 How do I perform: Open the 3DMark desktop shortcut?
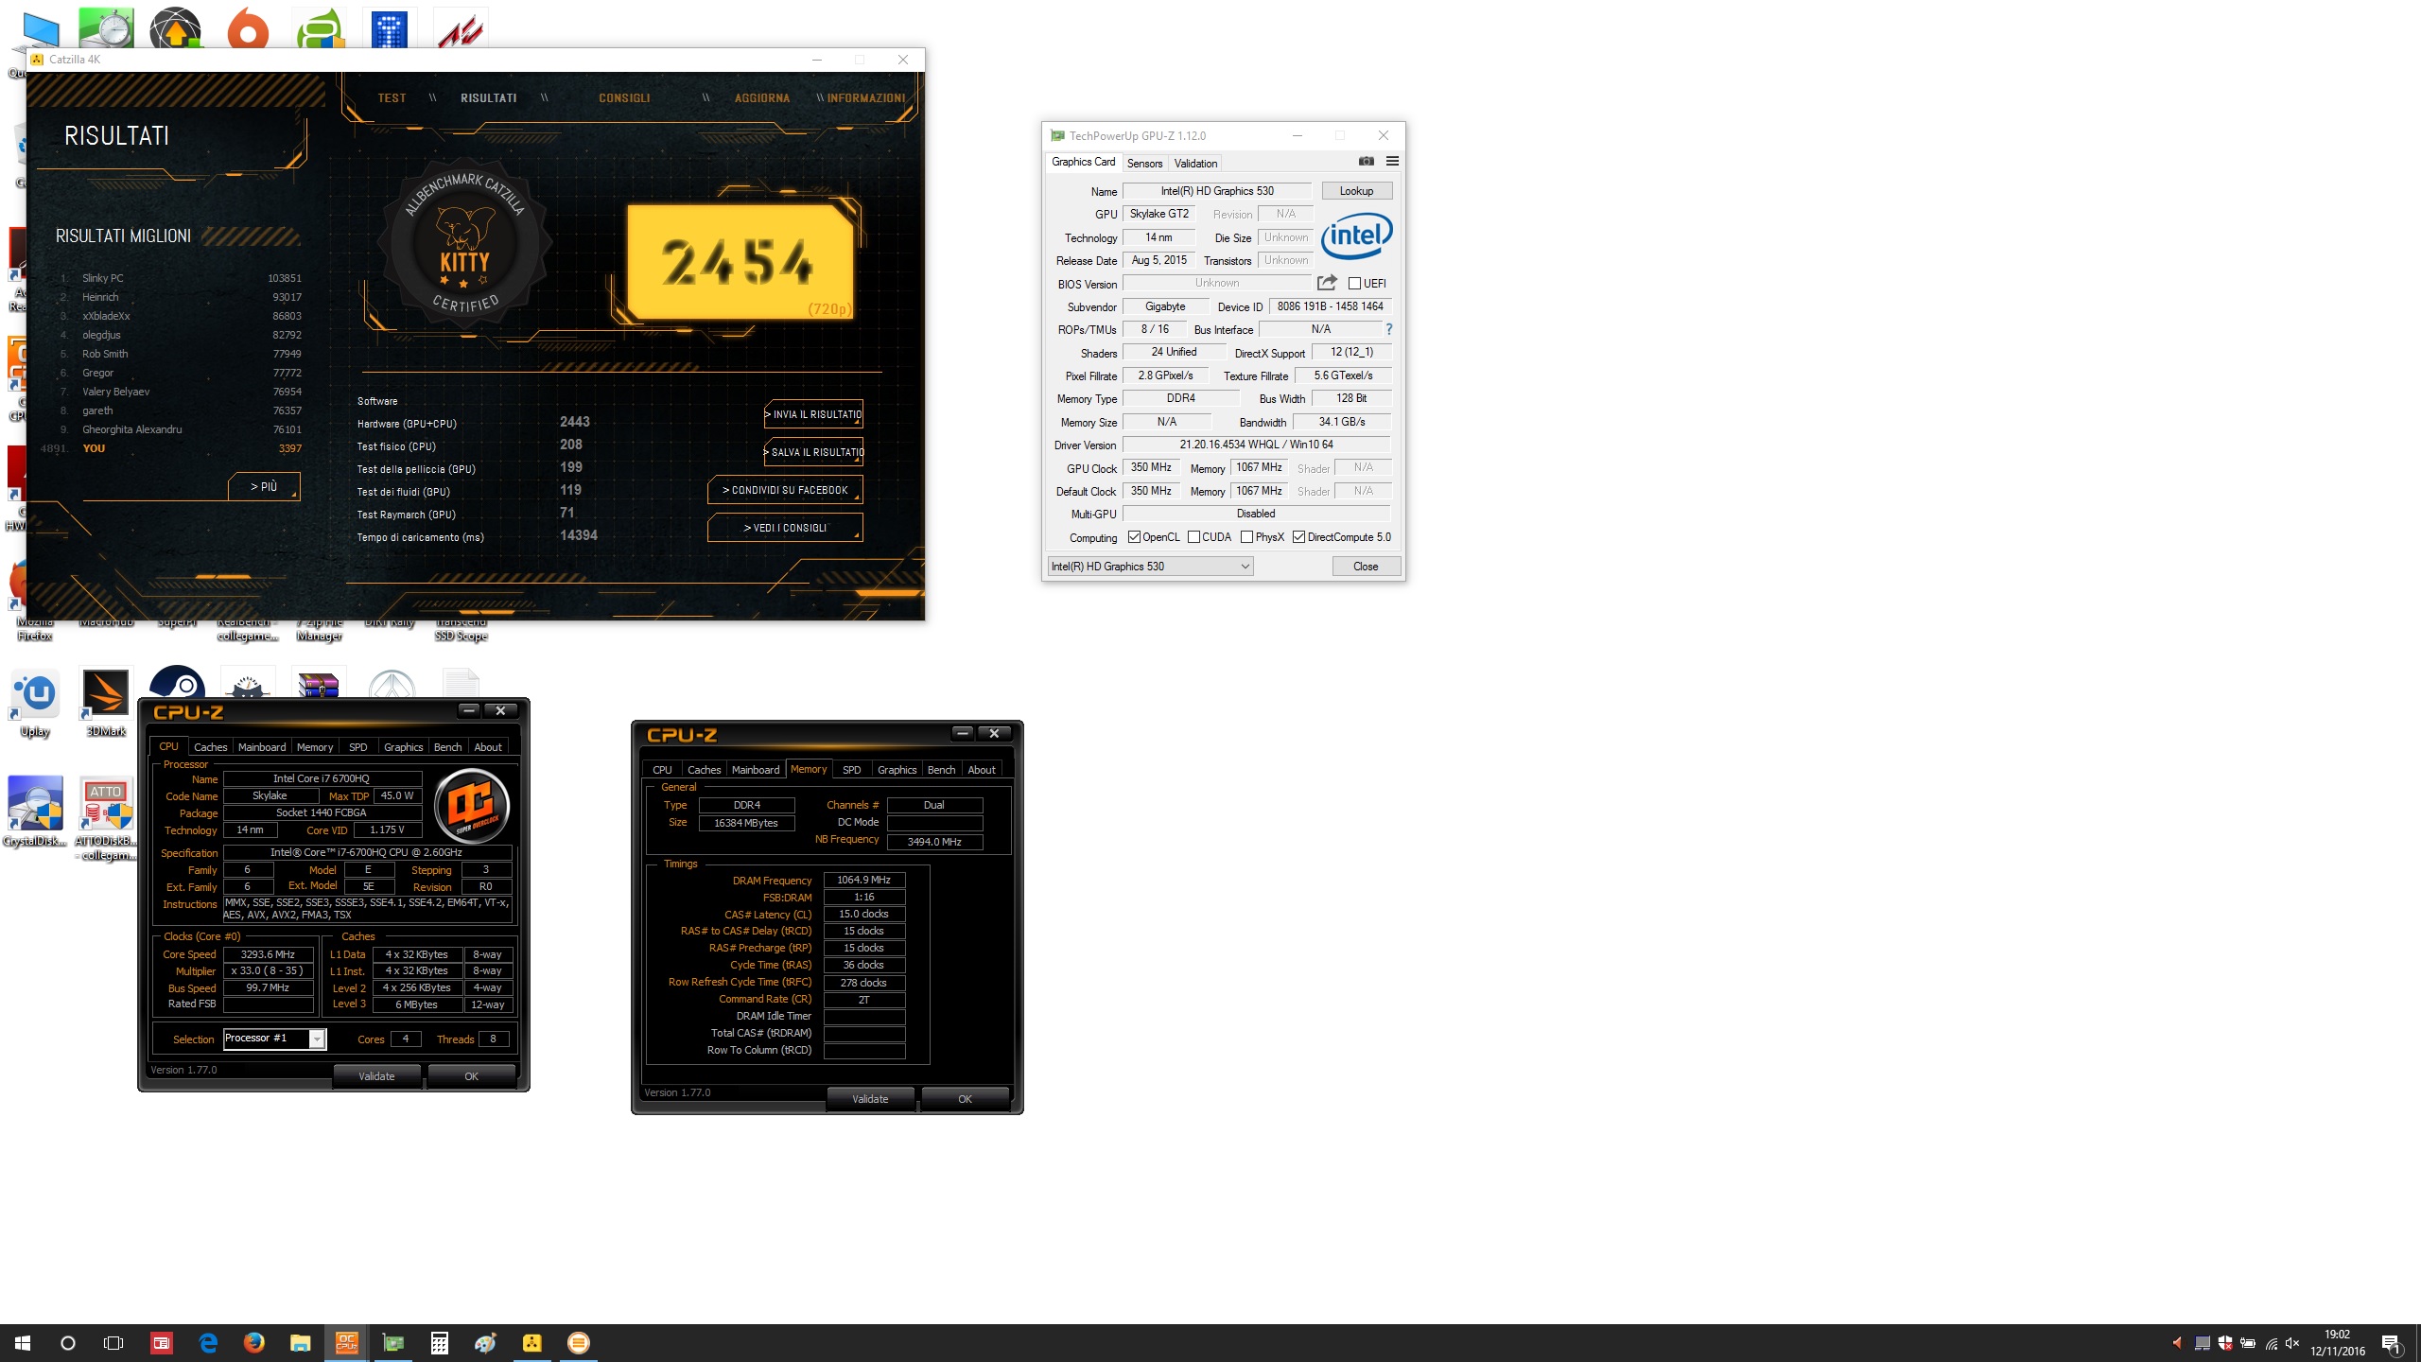(x=106, y=705)
